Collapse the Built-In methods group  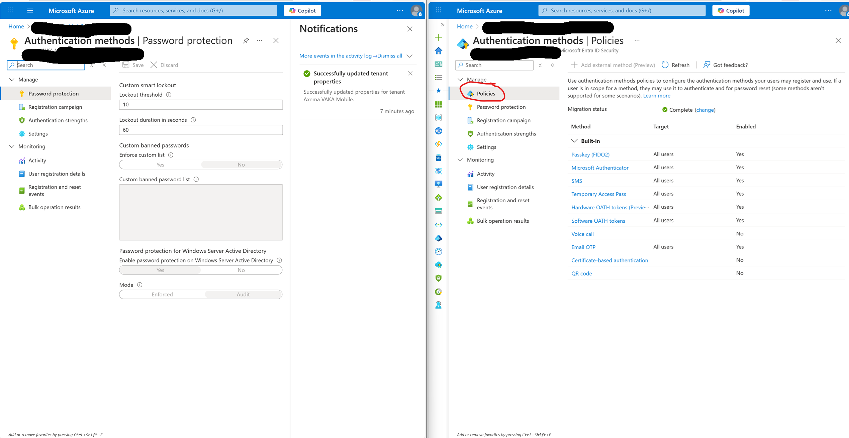574,141
